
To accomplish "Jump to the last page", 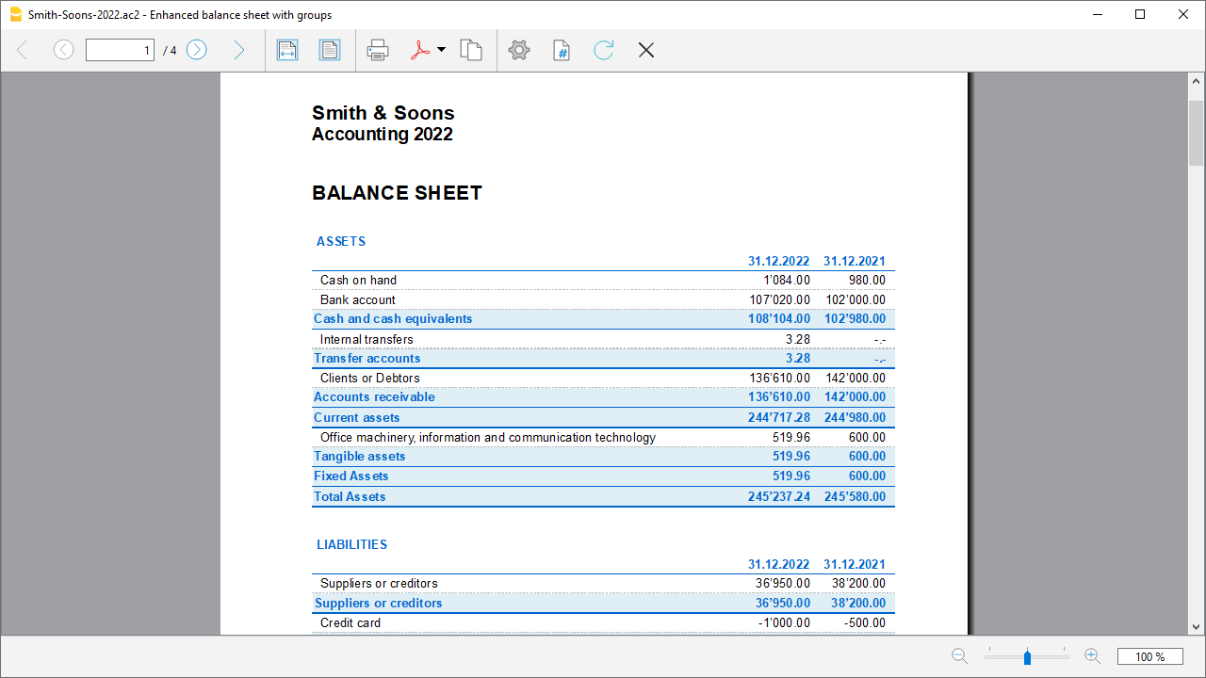I will click(238, 50).
